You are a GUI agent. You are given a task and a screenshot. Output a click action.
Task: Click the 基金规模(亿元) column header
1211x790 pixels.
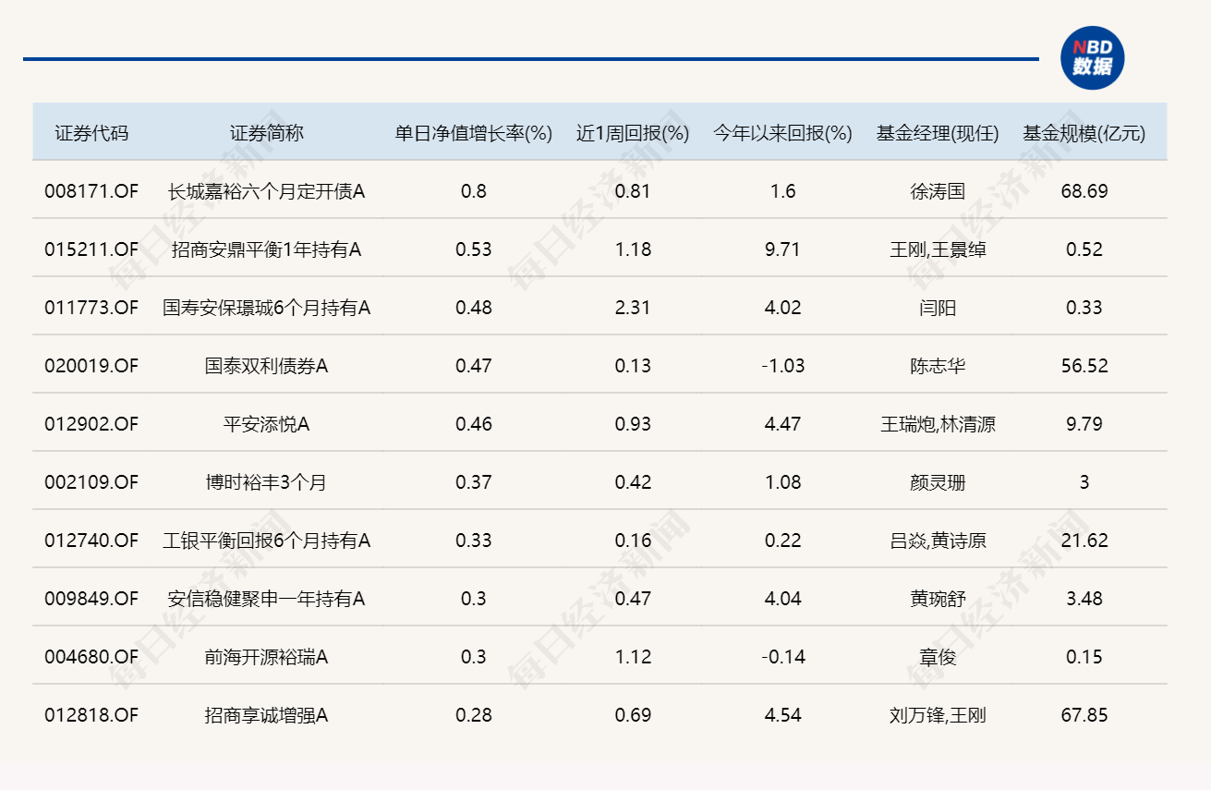click(x=1086, y=132)
